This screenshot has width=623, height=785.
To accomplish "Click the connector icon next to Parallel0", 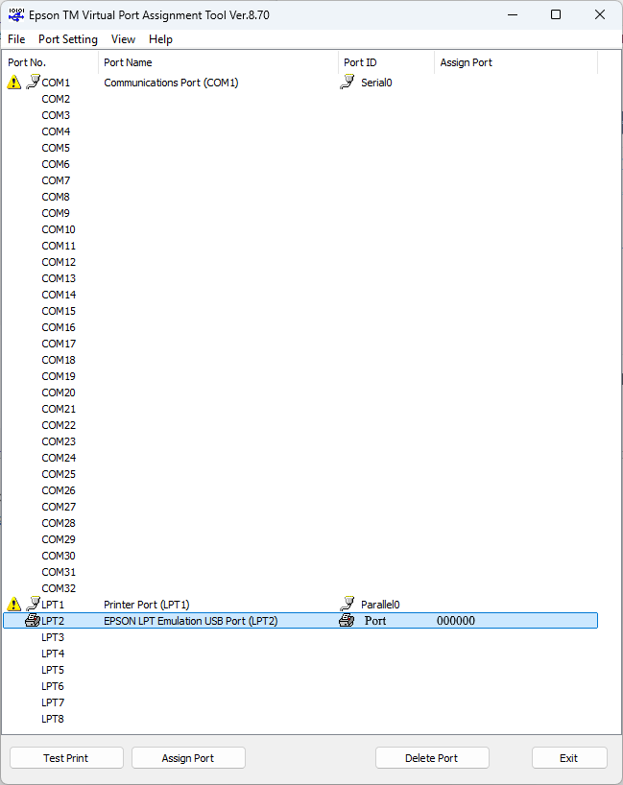I will pyautogui.click(x=347, y=604).
